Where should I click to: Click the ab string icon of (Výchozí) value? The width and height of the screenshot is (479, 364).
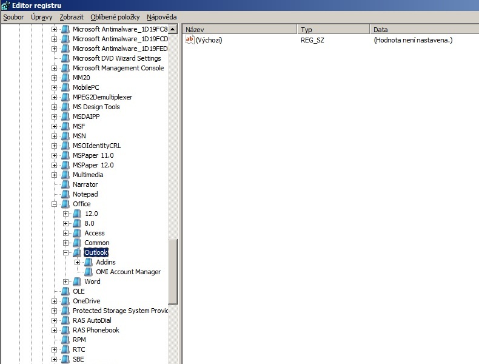coord(189,39)
